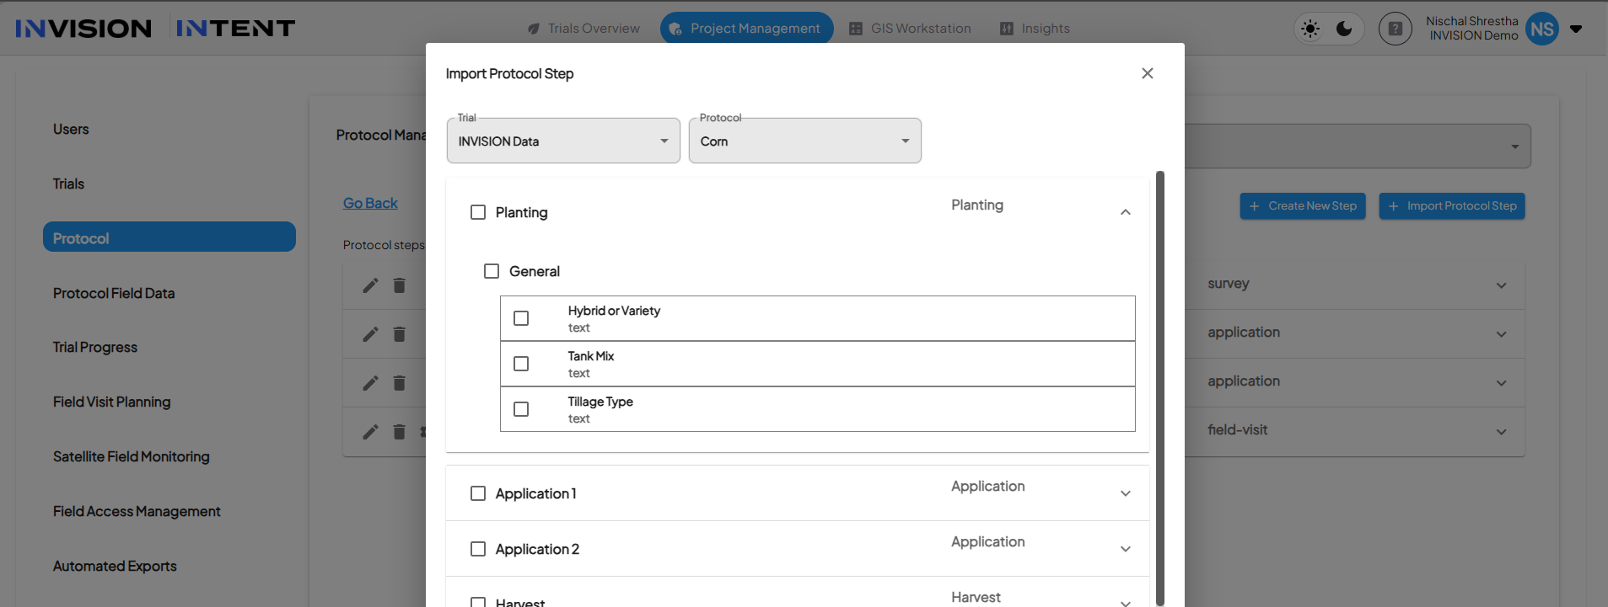Switch to light theme sun icon
The width and height of the screenshot is (1608, 607).
pos(1310,29)
